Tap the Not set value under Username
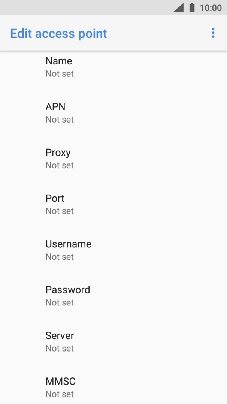The width and height of the screenshot is (227, 404). click(x=60, y=257)
